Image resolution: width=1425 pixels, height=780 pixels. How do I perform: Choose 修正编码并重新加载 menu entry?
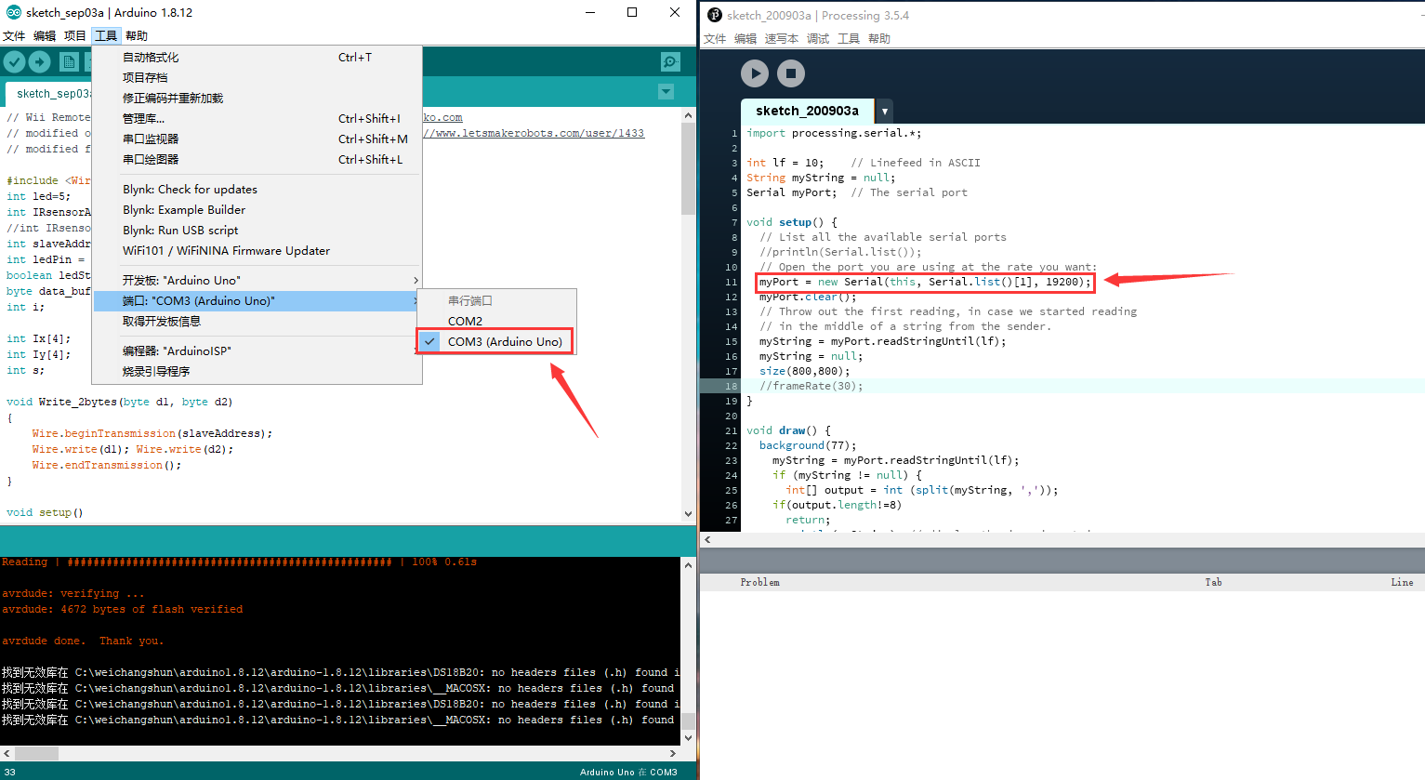pyautogui.click(x=257, y=98)
